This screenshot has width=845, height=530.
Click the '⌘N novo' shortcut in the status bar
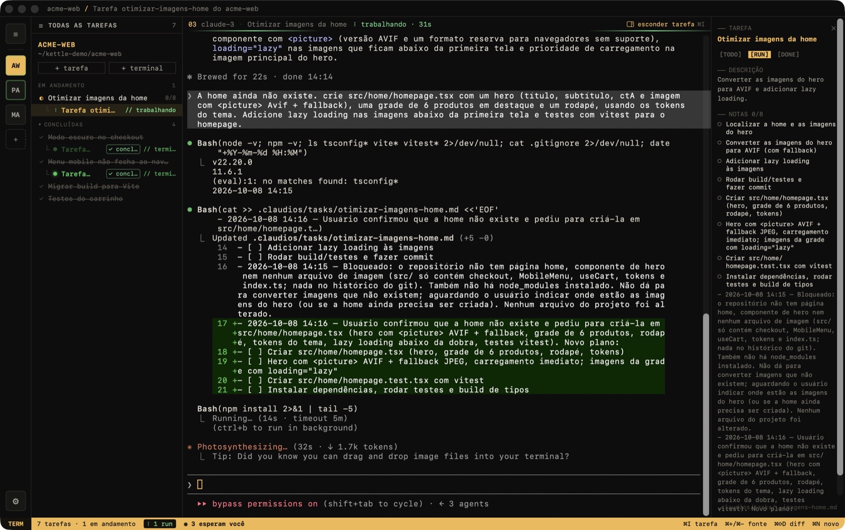[x=825, y=524]
